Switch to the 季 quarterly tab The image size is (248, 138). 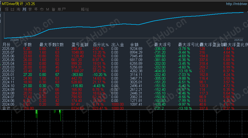(30, 9)
